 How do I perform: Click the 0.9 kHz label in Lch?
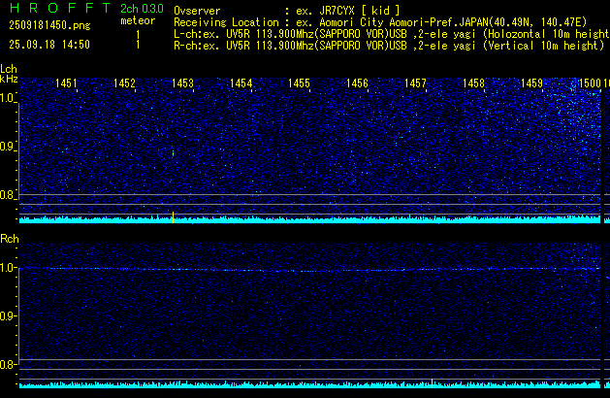pos(9,147)
